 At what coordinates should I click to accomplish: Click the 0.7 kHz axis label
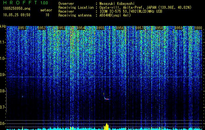3,107
